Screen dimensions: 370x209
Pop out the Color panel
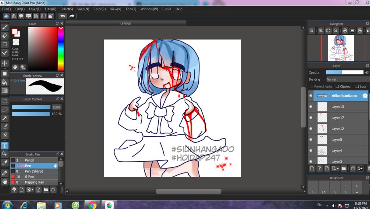(x=57, y=24)
